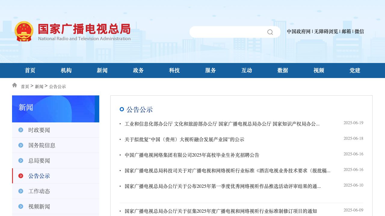Image resolution: width=385 pixels, height=216 pixels.
Task: Click the red arrow icon beside 公告公示
Action: [x=21, y=176]
